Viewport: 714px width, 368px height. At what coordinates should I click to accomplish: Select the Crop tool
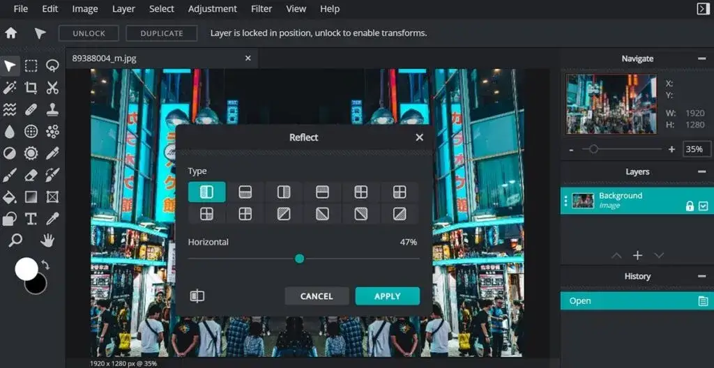(31, 88)
